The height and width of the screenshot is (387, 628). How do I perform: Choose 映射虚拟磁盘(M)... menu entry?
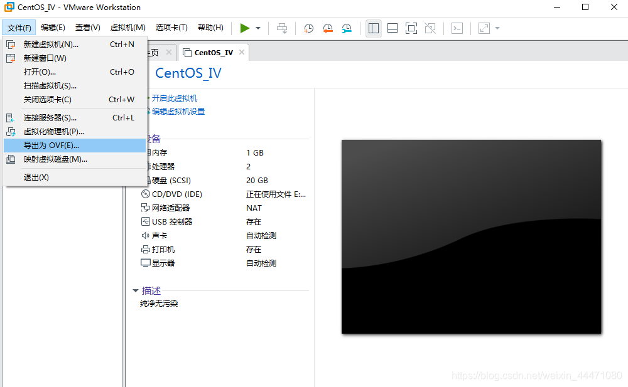(x=75, y=159)
